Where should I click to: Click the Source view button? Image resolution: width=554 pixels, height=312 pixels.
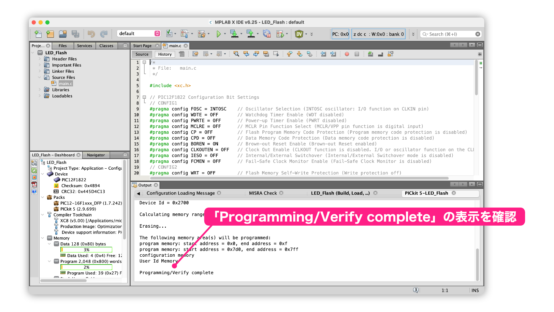142,54
